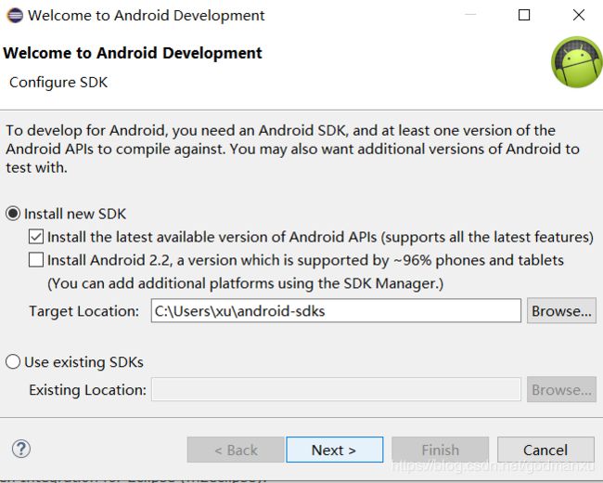Viewport: 603px width, 483px height.
Task: Go back with the Back button
Action: point(236,450)
